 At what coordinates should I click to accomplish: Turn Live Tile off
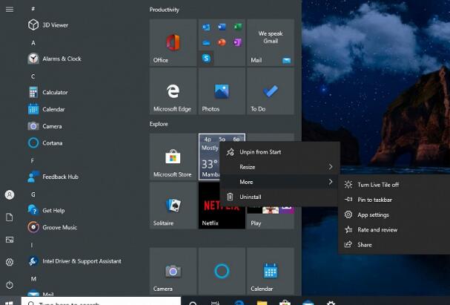click(x=378, y=185)
